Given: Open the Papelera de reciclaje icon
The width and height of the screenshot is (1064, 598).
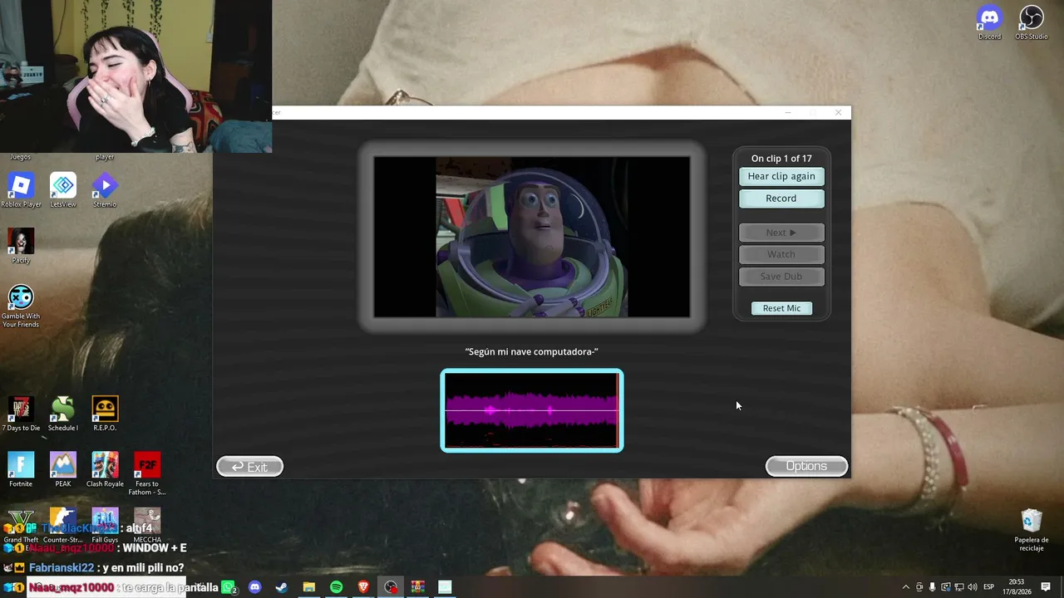Looking at the screenshot, I should (x=1032, y=530).
